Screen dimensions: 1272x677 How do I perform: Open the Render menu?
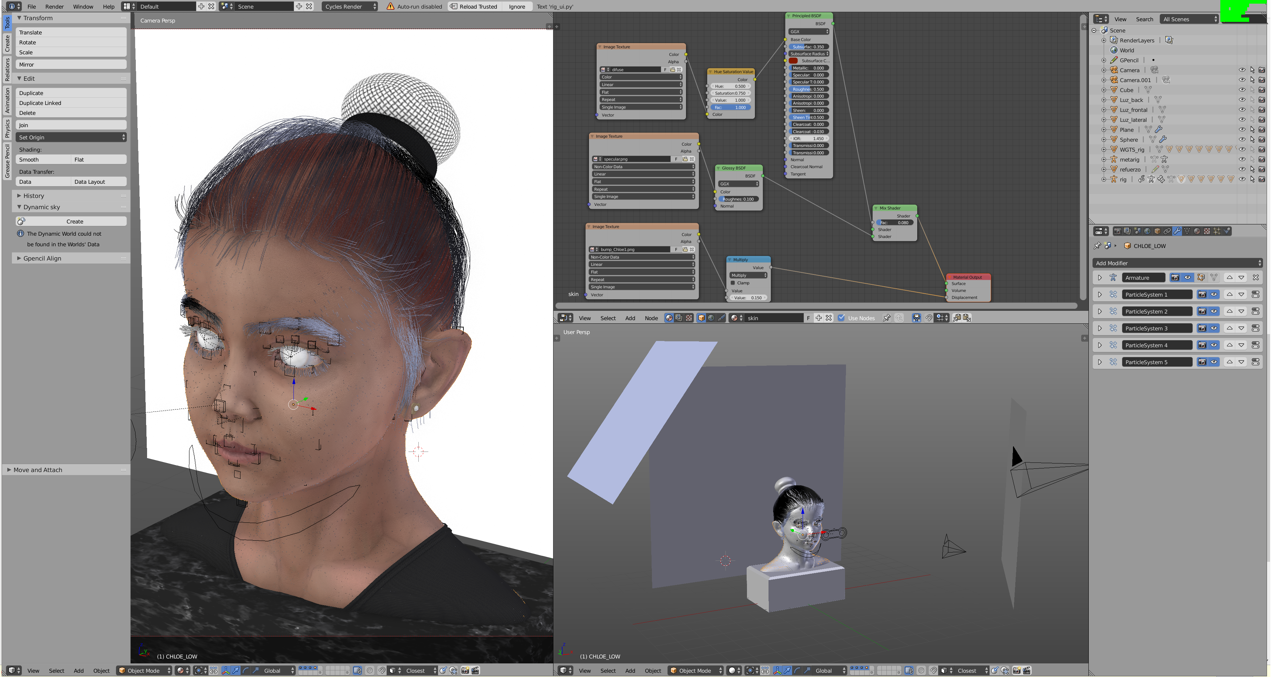click(x=54, y=6)
